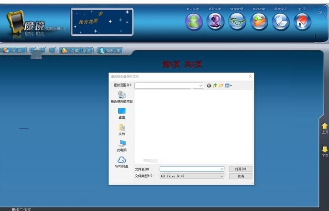Screen dimensions: 329x211
Task: Click the 清除头像 clear avatar button
Action: (x=110, y=51)
